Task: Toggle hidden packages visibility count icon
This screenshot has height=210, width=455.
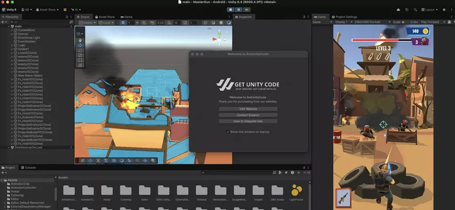Action: point(307,173)
